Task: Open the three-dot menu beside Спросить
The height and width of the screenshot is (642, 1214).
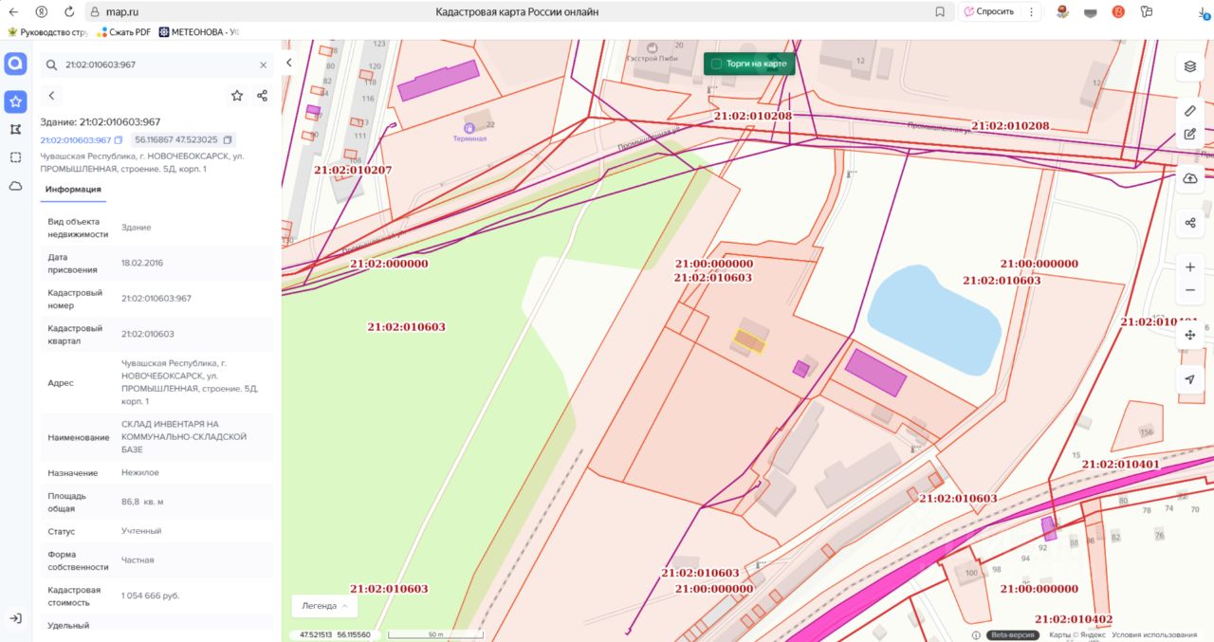Action: 1032,11
